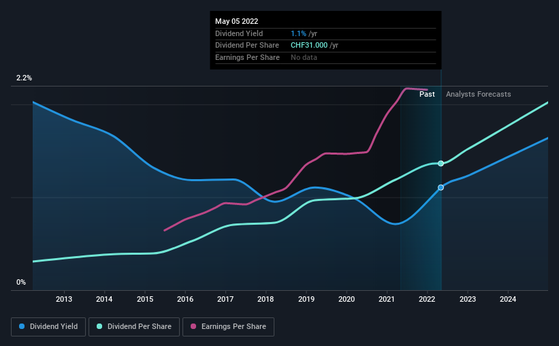This screenshot has width=559, height=346.
Task: Click the '0%' y-axis label
Action: click(x=21, y=282)
